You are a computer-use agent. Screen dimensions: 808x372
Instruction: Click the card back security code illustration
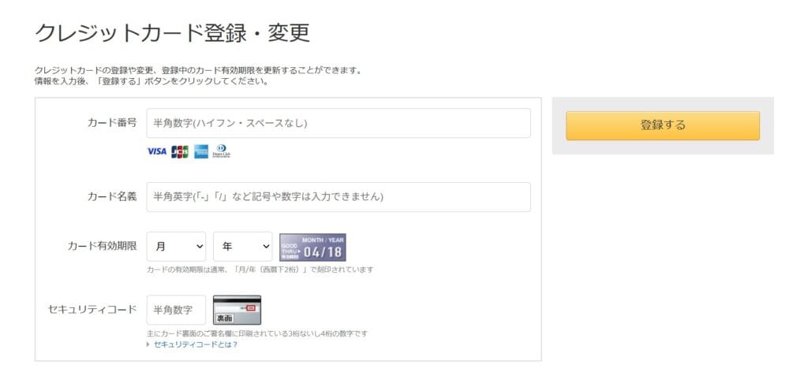(x=237, y=310)
